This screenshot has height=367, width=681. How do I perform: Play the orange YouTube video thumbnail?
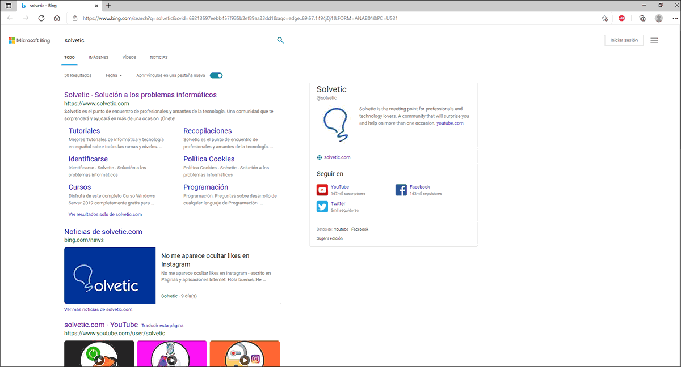pos(245,354)
